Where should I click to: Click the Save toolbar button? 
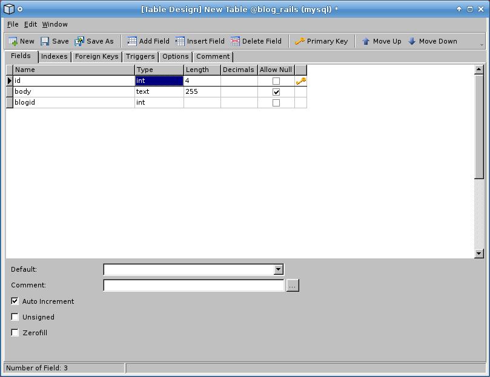(x=55, y=41)
